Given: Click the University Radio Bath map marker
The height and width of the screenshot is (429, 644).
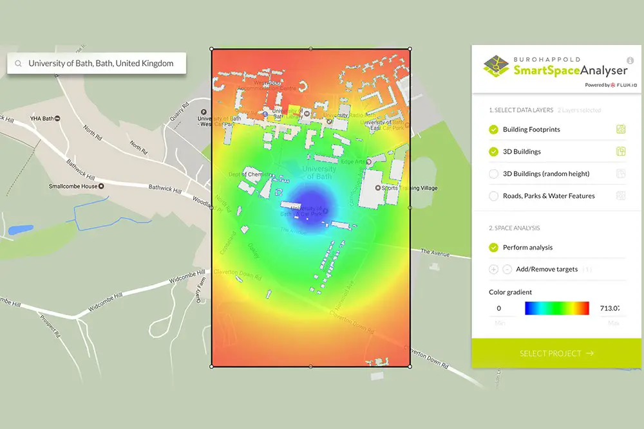Looking at the screenshot, I should (329, 122).
